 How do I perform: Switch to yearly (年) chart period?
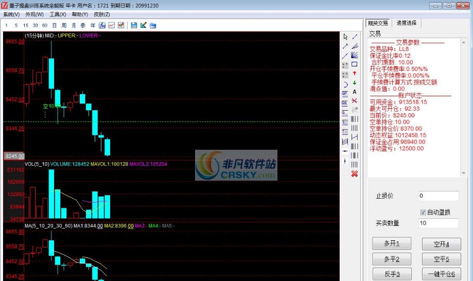pos(93,26)
